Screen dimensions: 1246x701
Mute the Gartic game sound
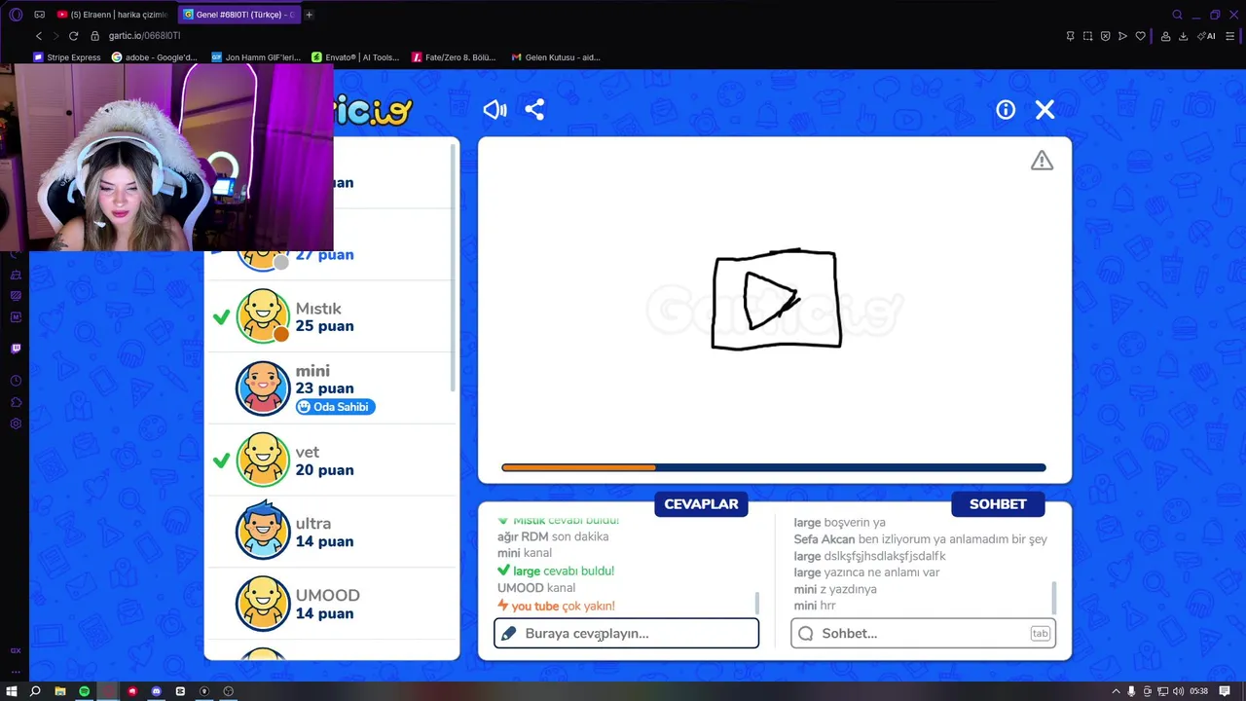click(x=495, y=110)
